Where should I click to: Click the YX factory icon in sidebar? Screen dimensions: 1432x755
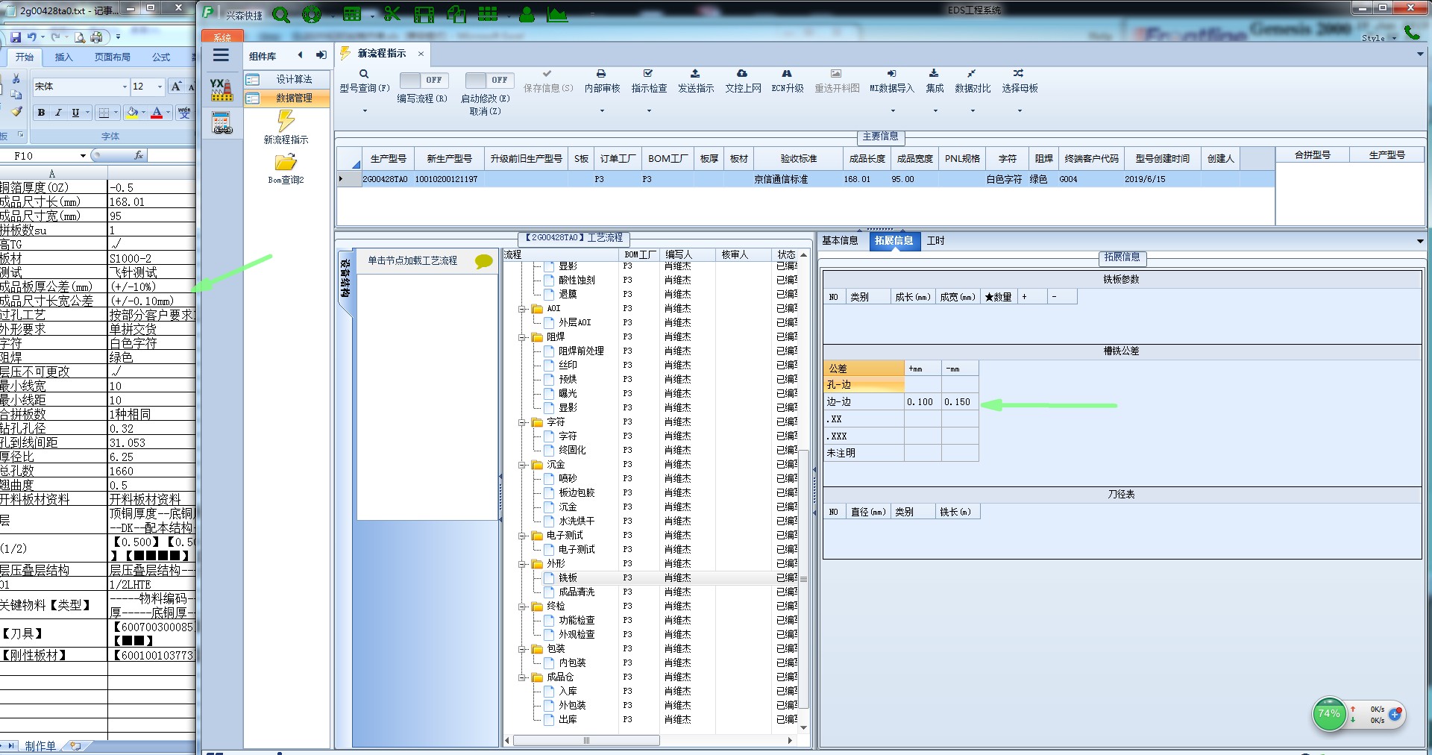coord(222,90)
